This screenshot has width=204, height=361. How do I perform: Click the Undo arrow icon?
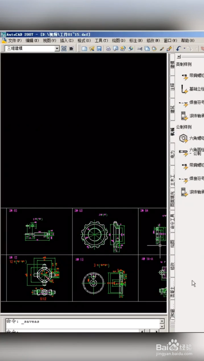(x=179, y=48)
